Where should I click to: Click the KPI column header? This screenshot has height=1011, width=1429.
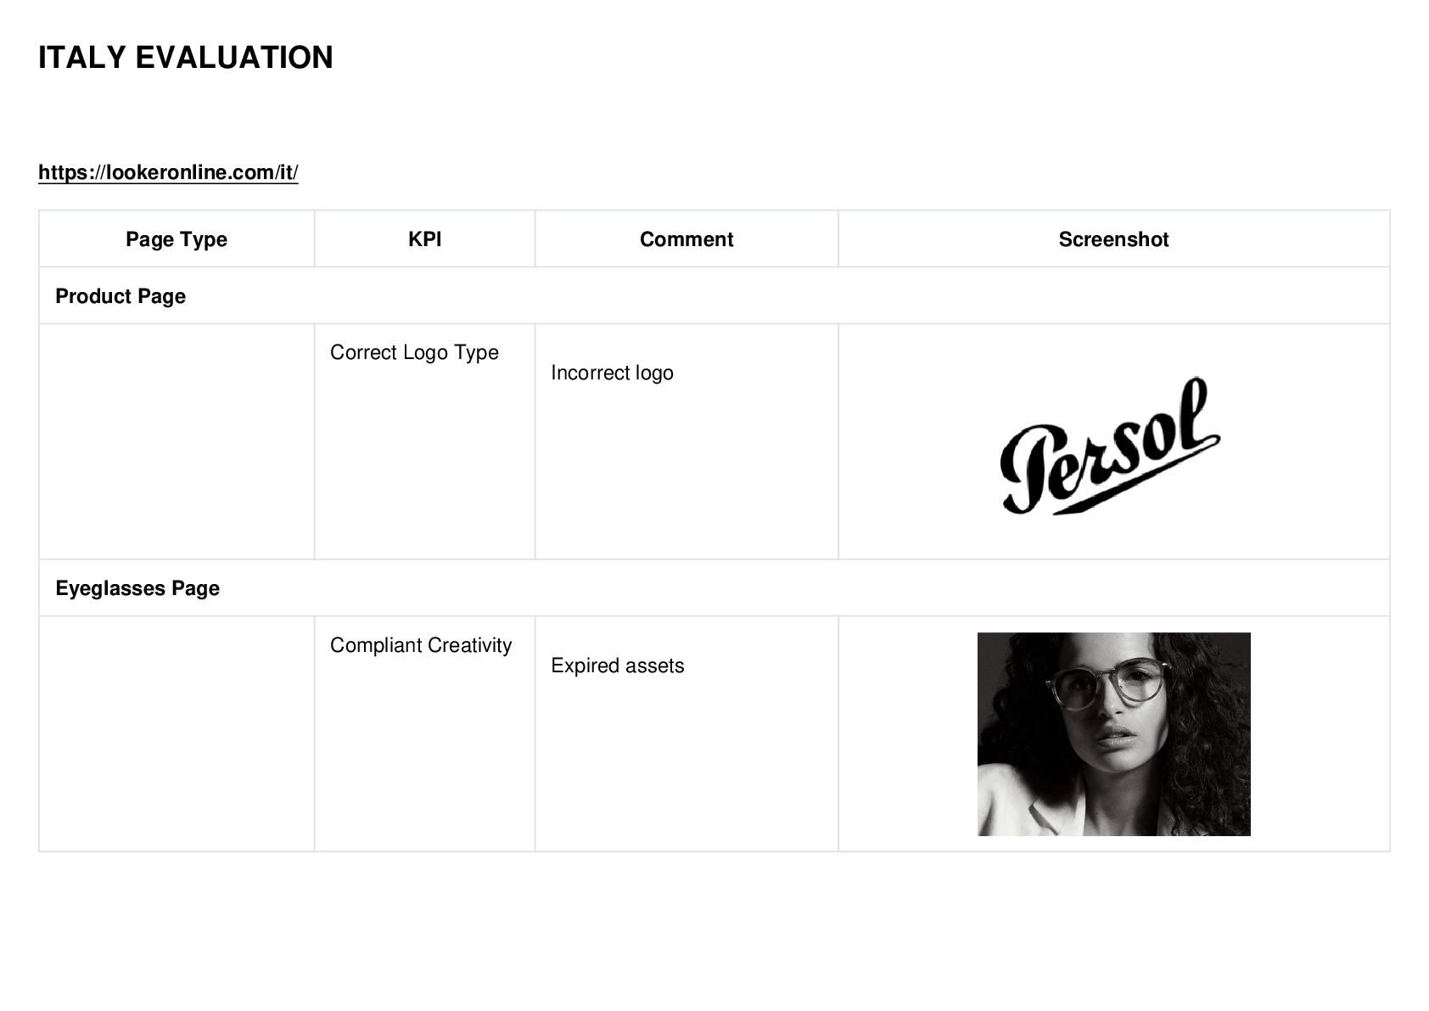point(424,239)
